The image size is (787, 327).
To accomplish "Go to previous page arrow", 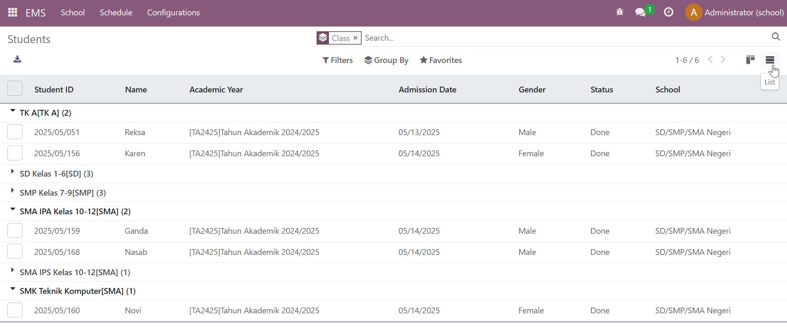I will coord(711,60).
